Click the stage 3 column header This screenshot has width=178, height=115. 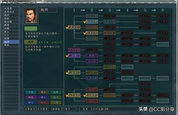(109, 10)
